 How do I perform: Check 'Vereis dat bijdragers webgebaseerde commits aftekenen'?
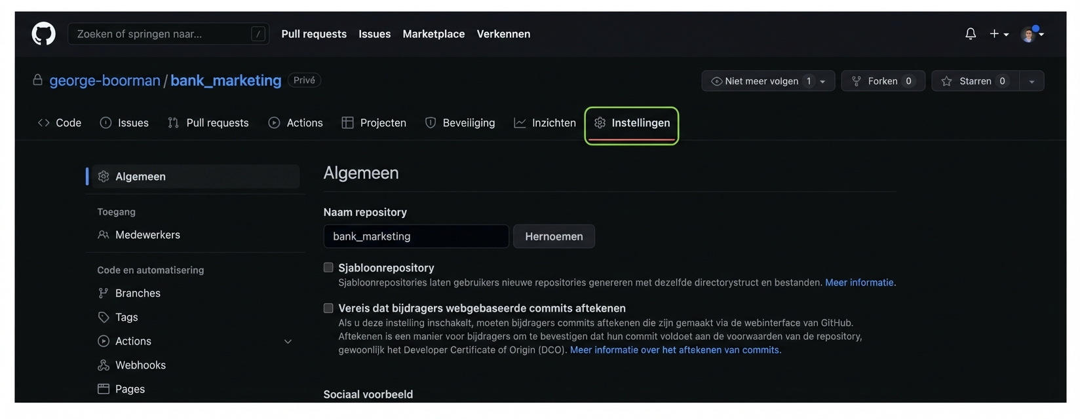[328, 308]
